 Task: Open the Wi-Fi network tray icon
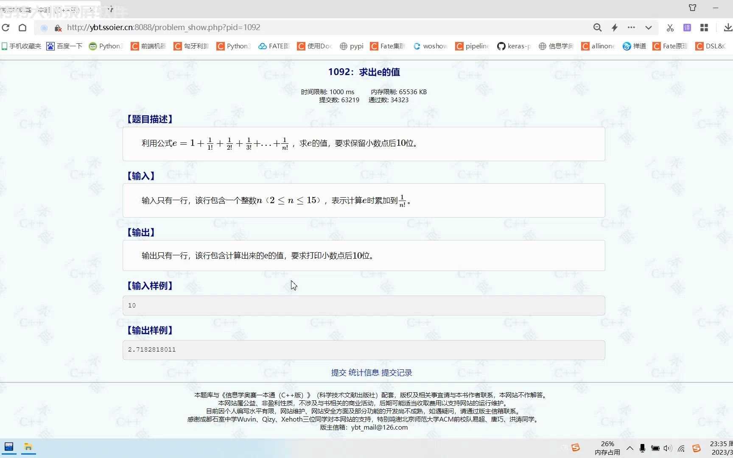(681, 448)
